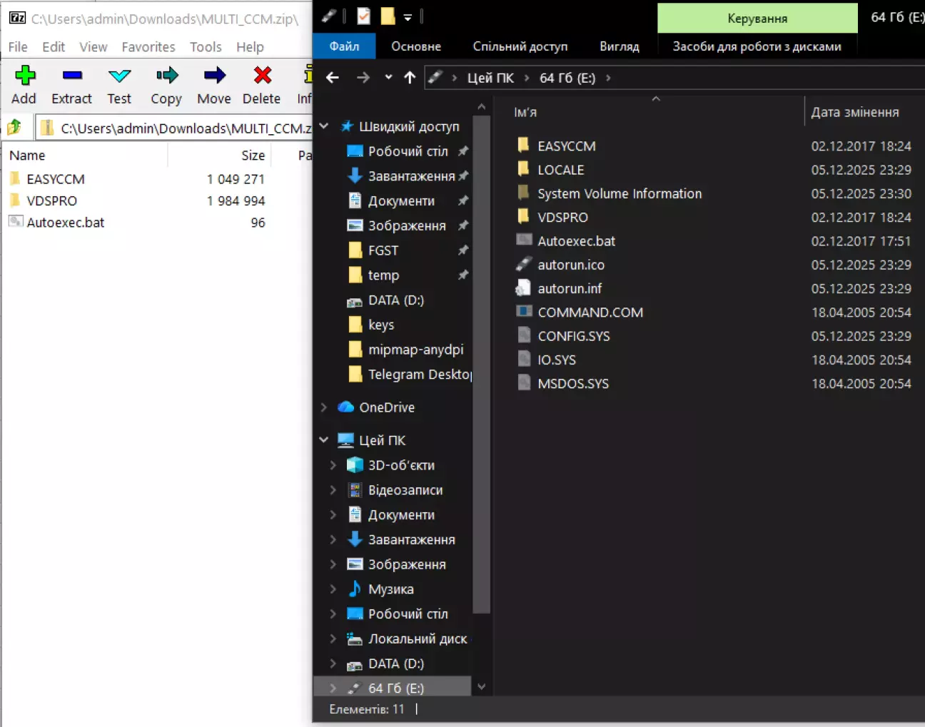Open the recent locations dropdown chevron
The width and height of the screenshot is (925, 727).
click(388, 78)
